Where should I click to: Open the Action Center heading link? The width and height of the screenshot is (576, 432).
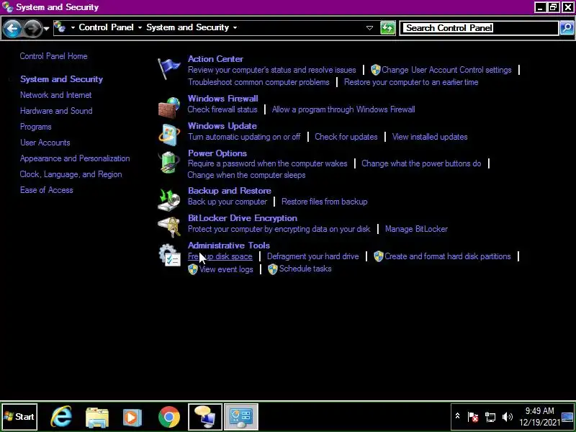pos(215,59)
